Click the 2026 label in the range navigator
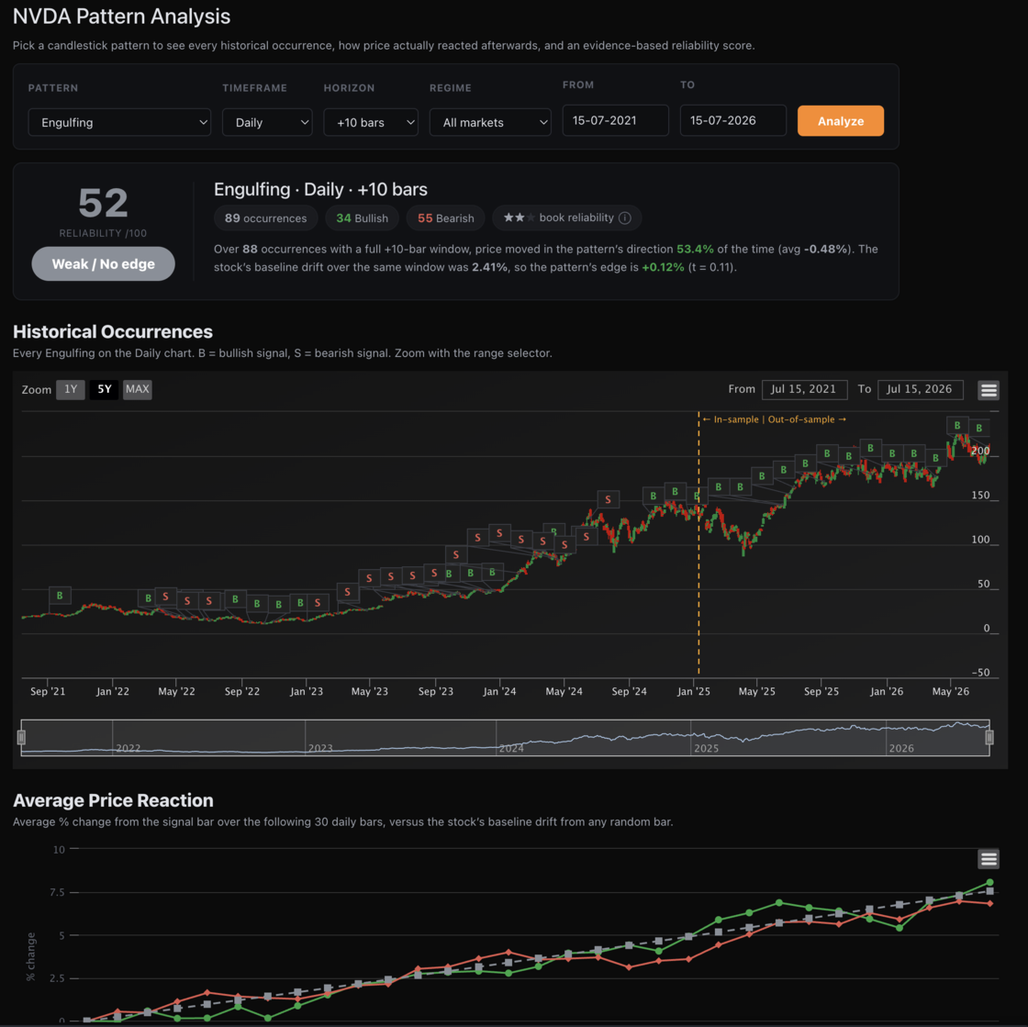 [x=900, y=749]
